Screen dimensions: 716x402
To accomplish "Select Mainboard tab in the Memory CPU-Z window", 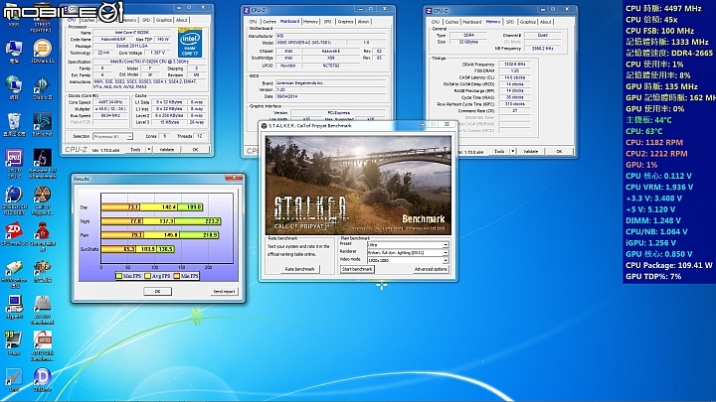I will [x=472, y=22].
